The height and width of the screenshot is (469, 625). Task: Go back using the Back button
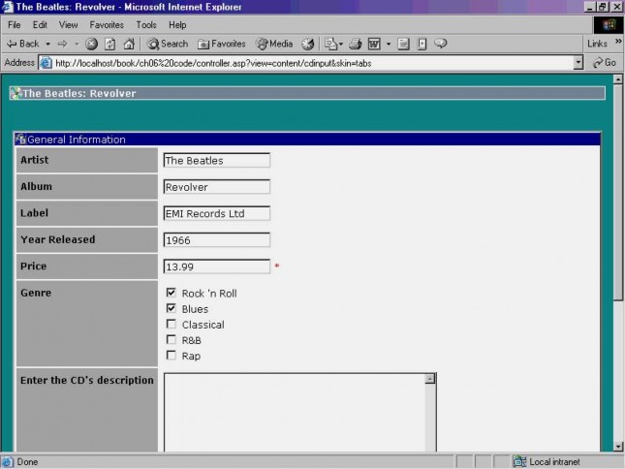[22, 44]
